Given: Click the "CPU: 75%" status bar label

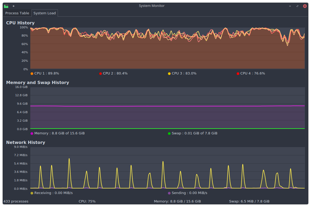Looking at the screenshot, I should [87, 201].
